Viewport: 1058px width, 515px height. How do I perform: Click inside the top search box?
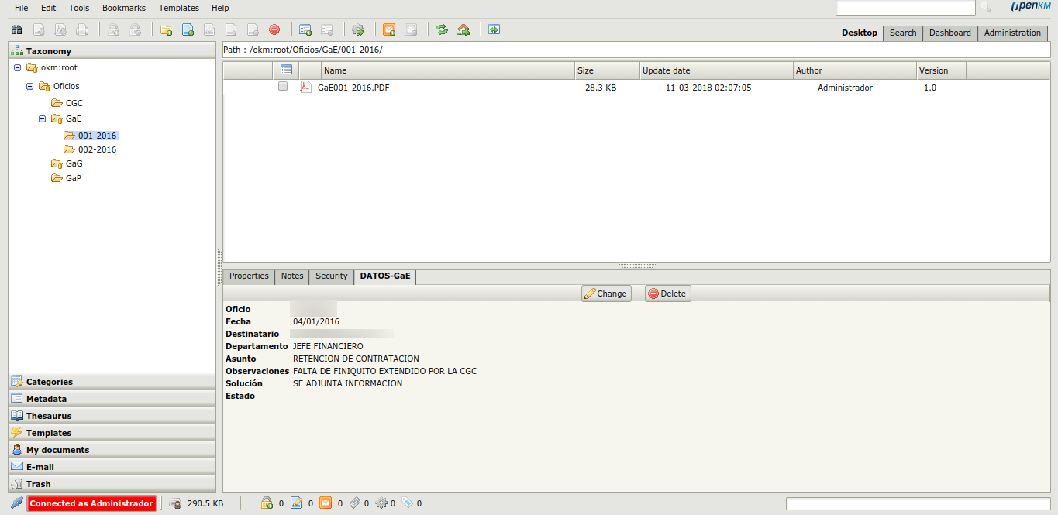click(x=905, y=8)
